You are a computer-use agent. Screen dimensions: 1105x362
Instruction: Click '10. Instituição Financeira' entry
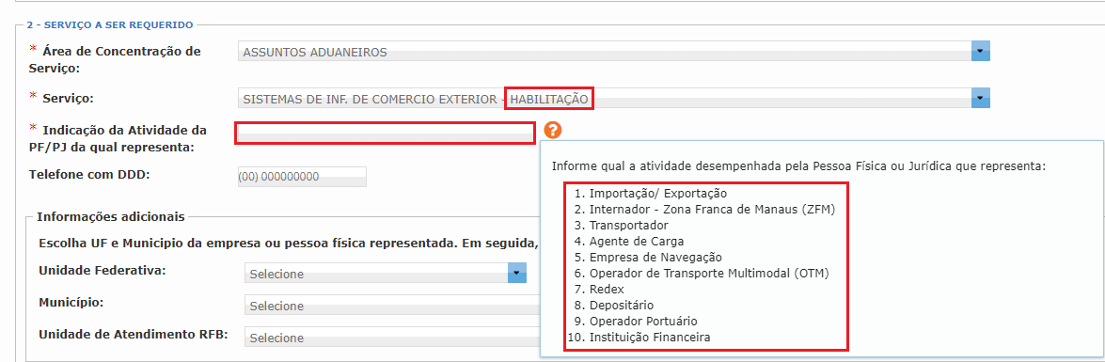(x=639, y=338)
